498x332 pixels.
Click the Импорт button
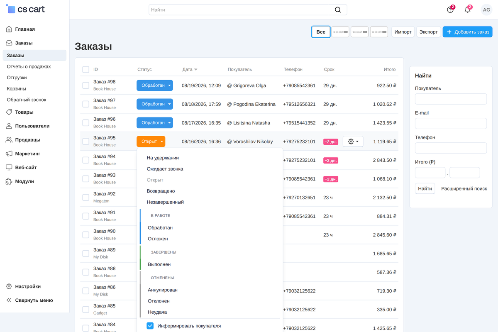pyautogui.click(x=403, y=32)
